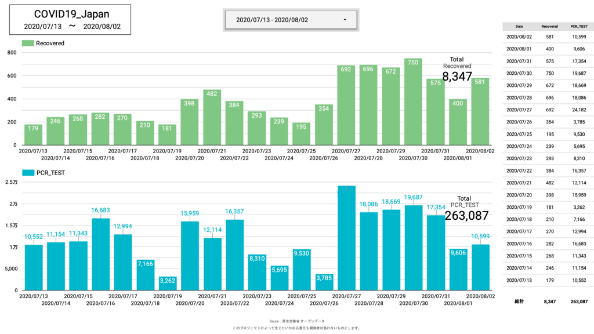Viewport: 594px width, 334px height.
Task: Select the Recovered bar labeled 179
Action: 34,135
